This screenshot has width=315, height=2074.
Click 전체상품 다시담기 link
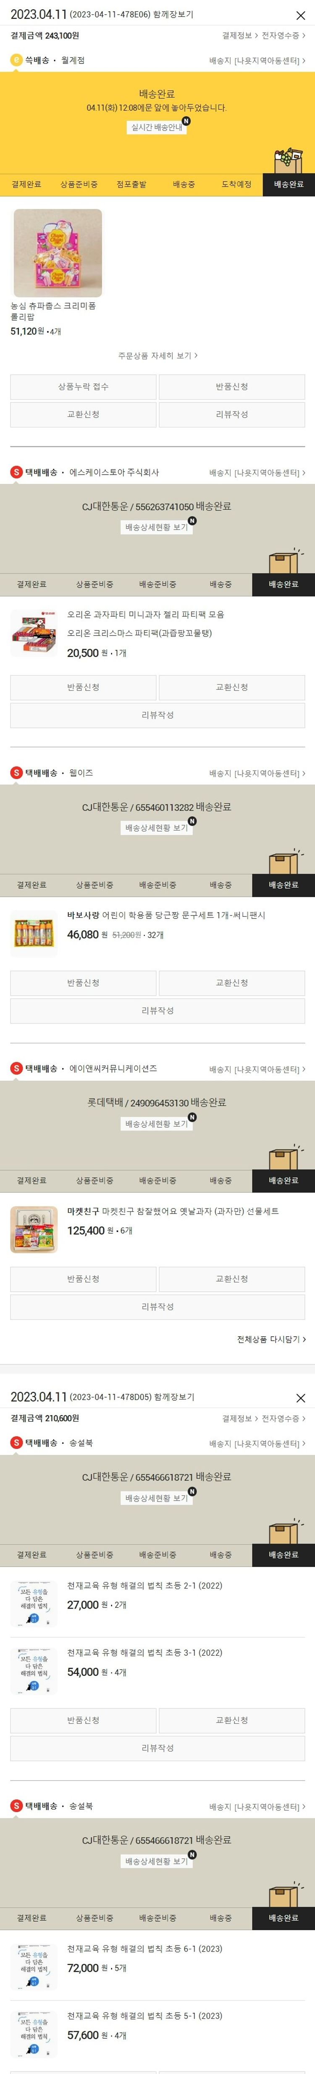[x=271, y=1339]
